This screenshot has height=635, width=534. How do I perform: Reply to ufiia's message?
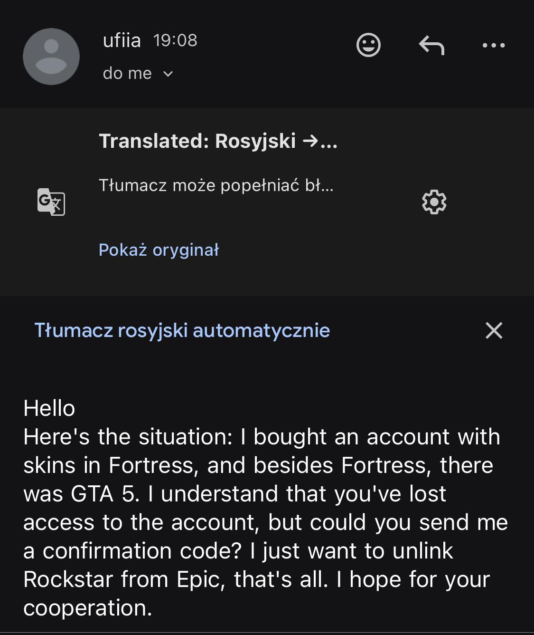(x=431, y=46)
